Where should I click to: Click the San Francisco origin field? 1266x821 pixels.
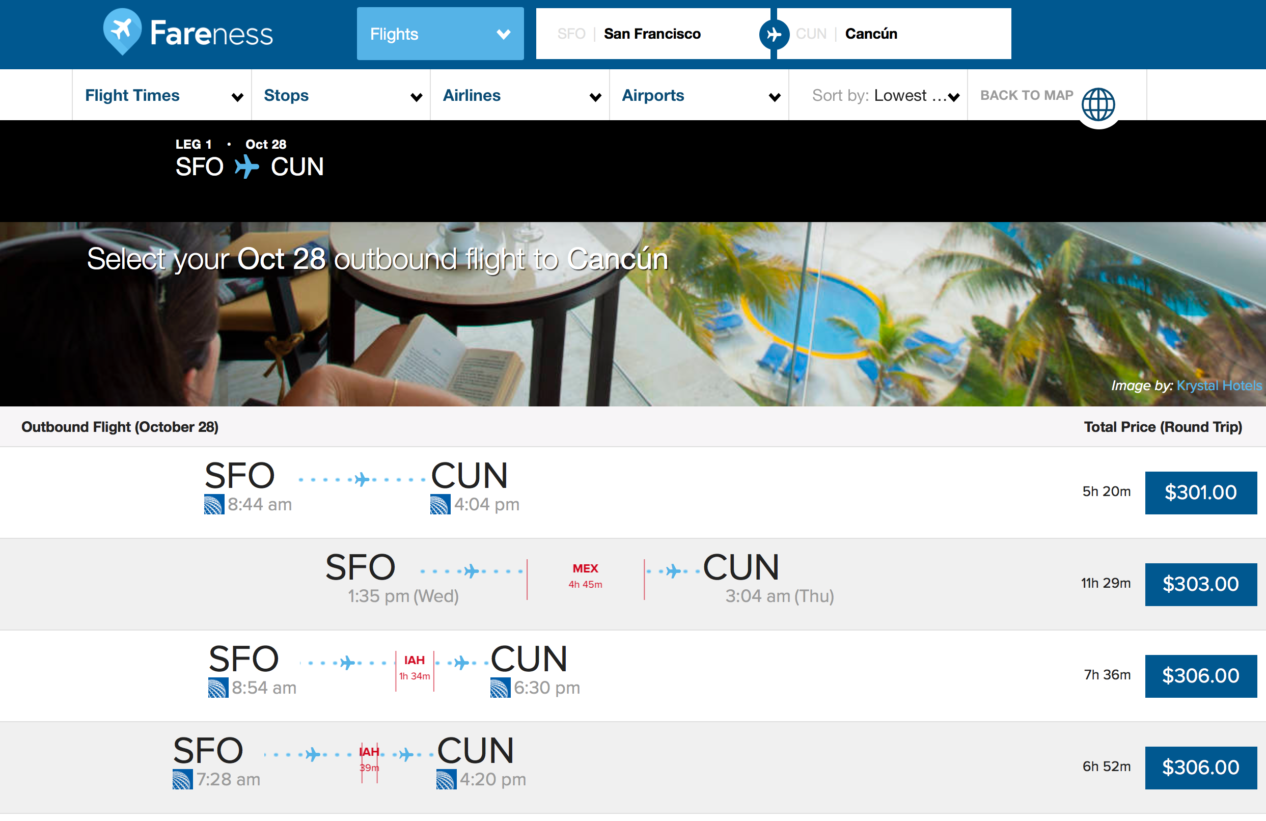click(x=652, y=34)
